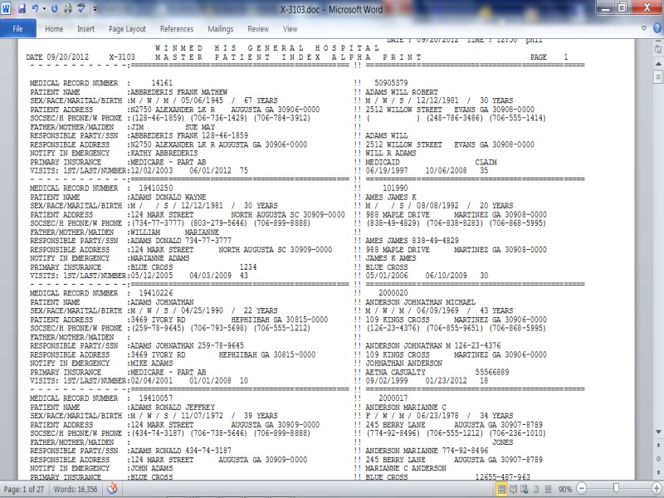Screen dimensions: 664x498
Task: Click the vertical scrollbar down arrow
Action: pyautogui.click(x=658, y=432)
